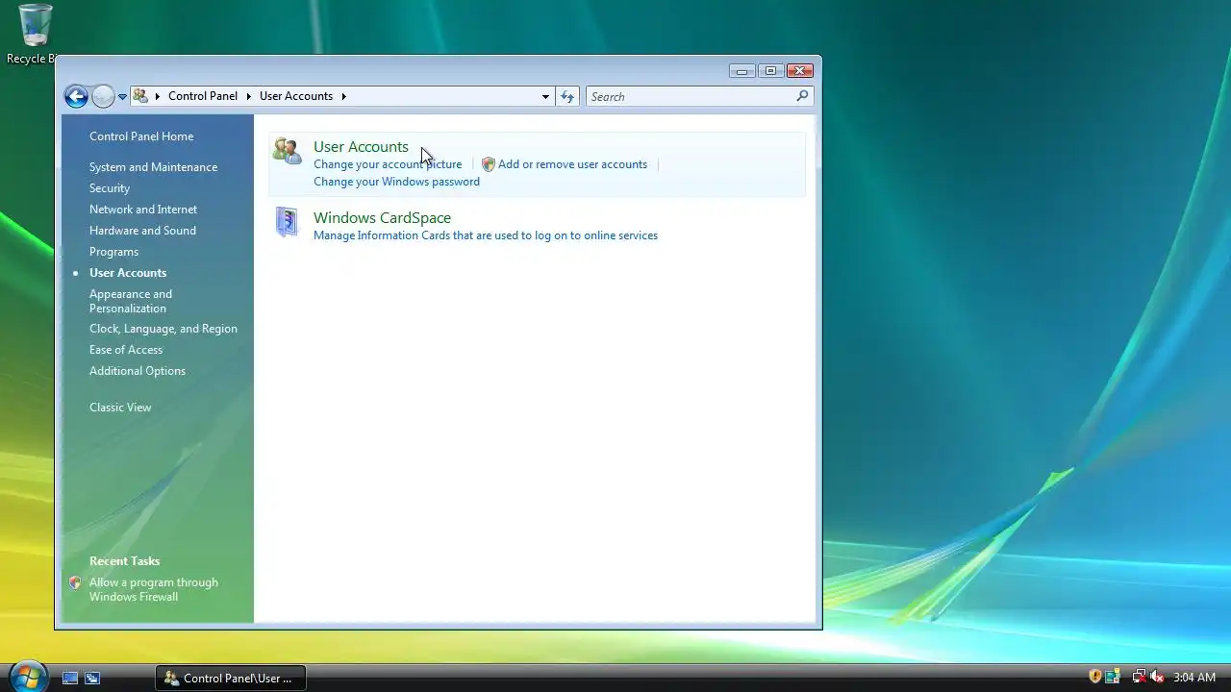The width and height of the screenshot is (1231, 692).
Task: Click the Forward arrow button
Action: [103, 96]
